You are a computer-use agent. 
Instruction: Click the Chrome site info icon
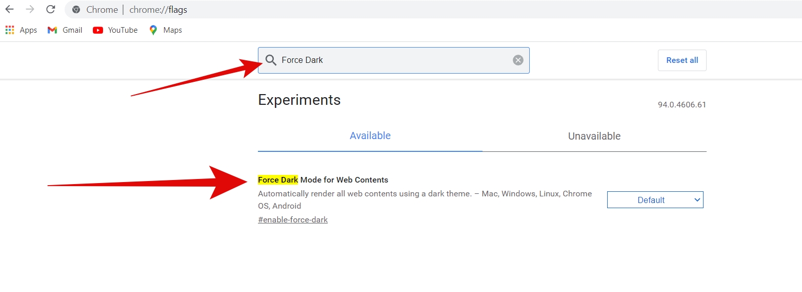76,10
